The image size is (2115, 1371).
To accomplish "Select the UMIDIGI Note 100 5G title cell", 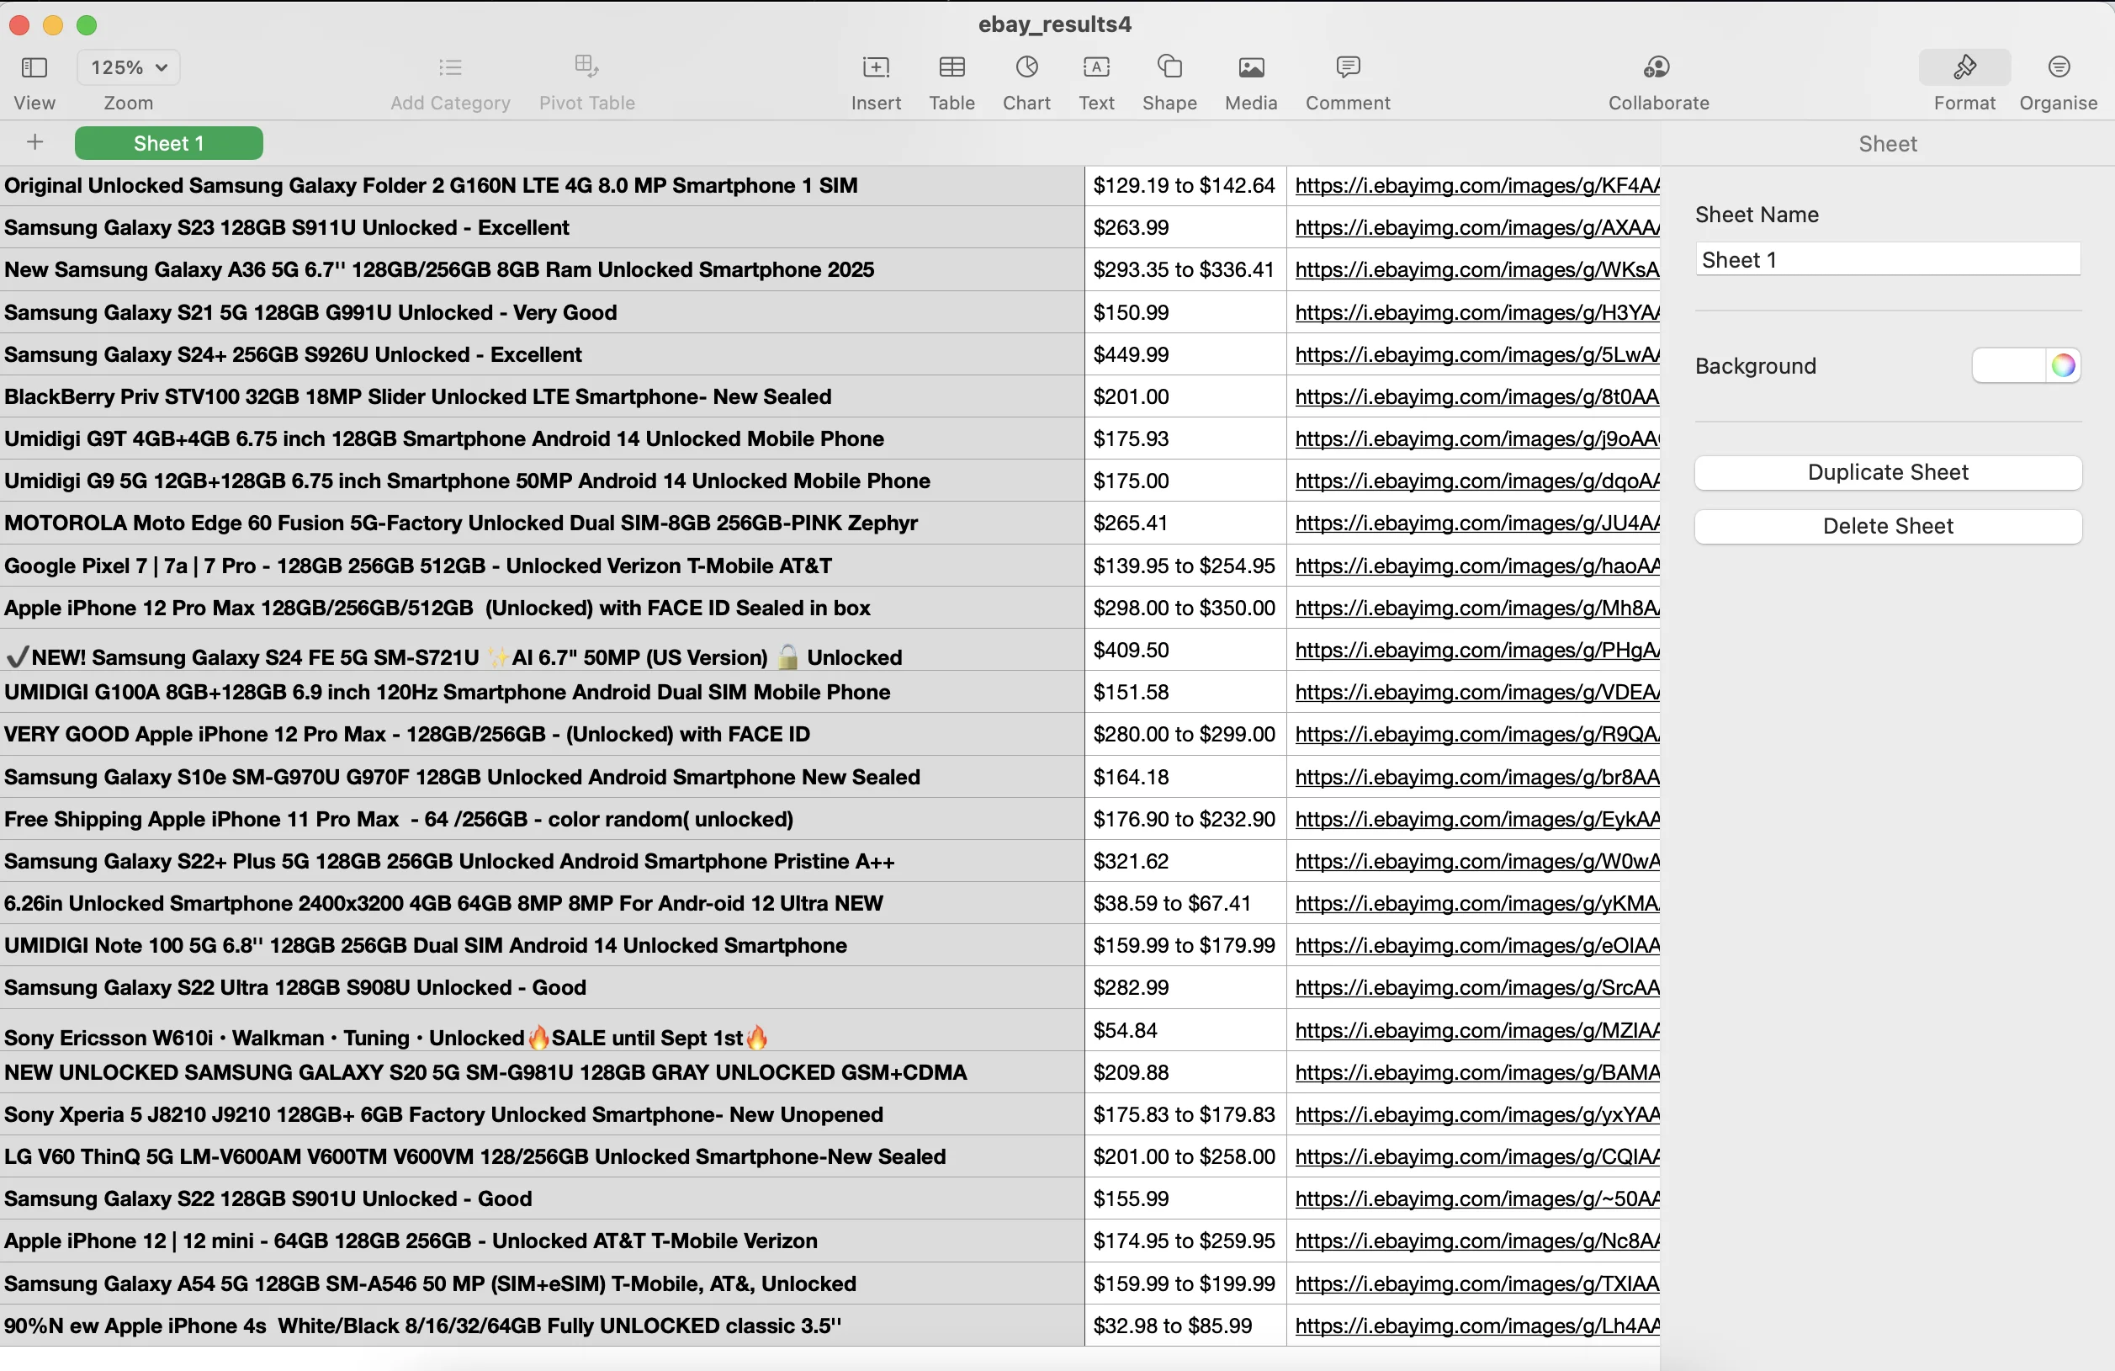I will click(x=542, y=945).
